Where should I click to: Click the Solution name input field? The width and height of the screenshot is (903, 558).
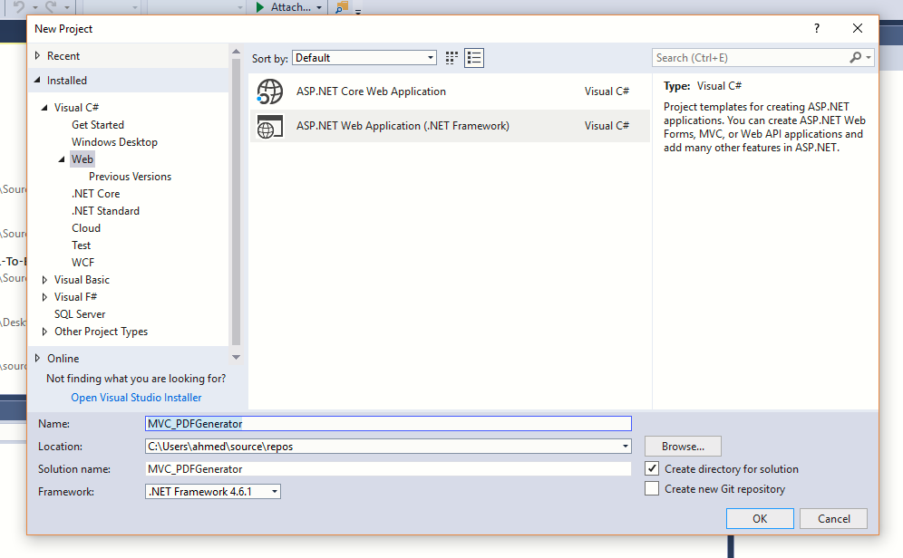click(x=388, y=469)
